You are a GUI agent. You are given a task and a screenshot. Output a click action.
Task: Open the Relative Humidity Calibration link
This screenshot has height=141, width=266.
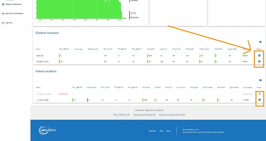coord(172,115)
